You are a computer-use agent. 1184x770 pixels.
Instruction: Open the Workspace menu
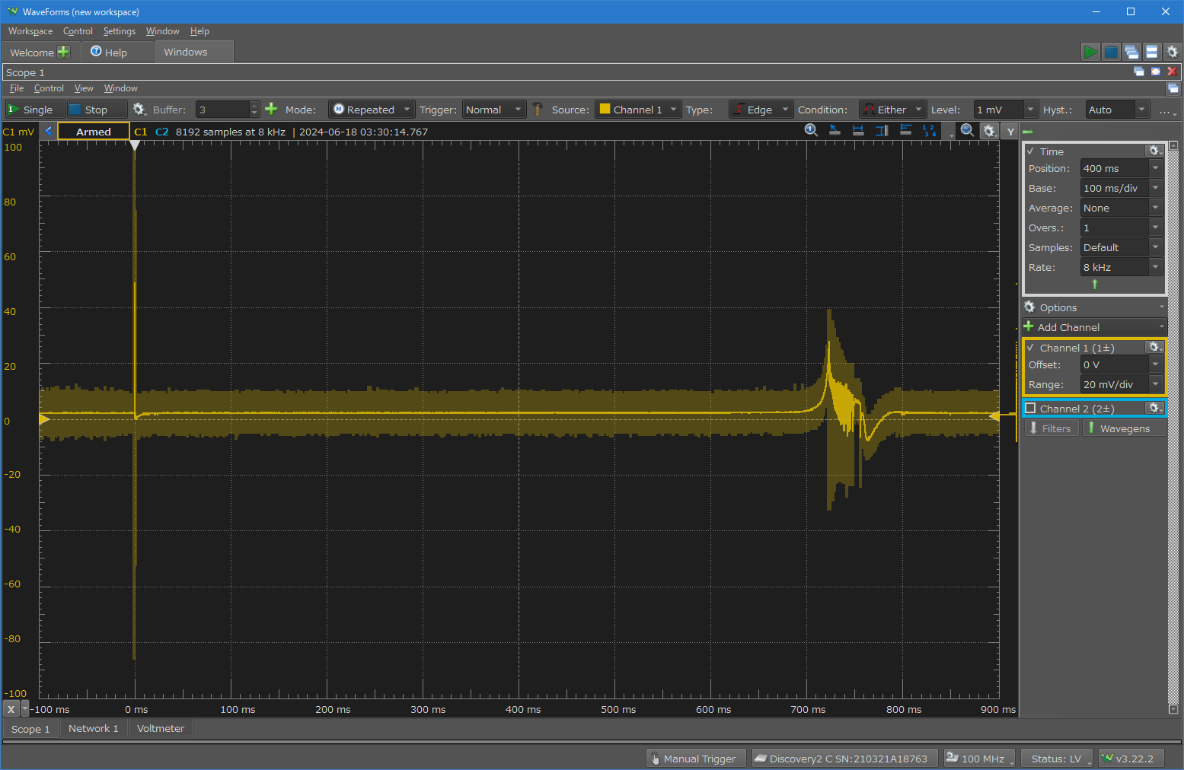click(30, 31)
